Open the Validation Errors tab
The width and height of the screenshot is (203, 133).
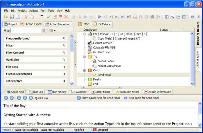point(127,92)
